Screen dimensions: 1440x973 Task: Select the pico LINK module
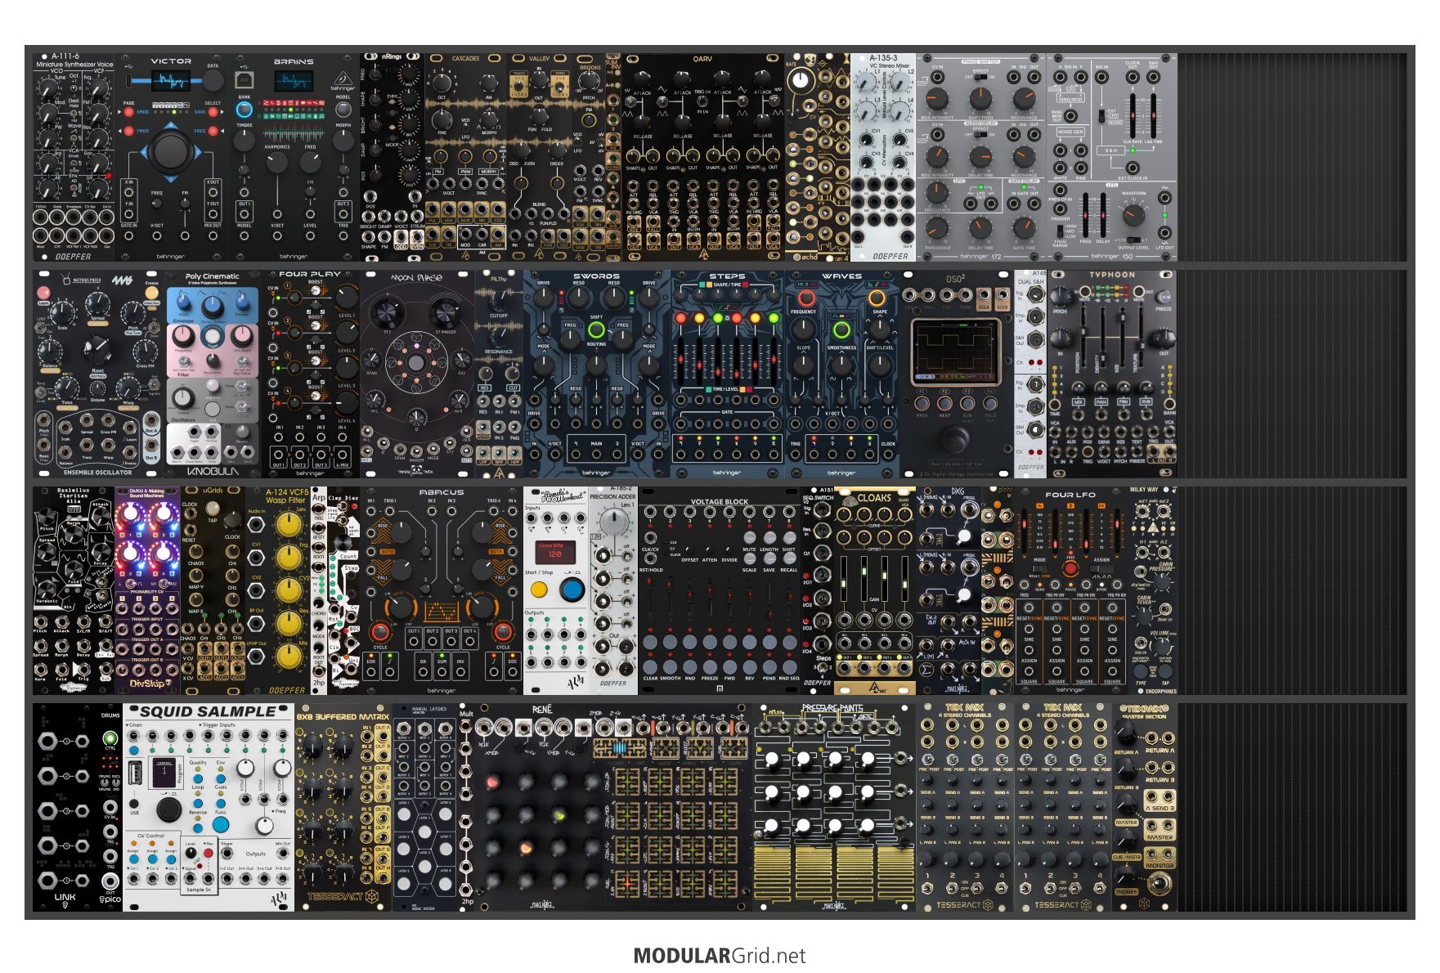tap(65, 807)
